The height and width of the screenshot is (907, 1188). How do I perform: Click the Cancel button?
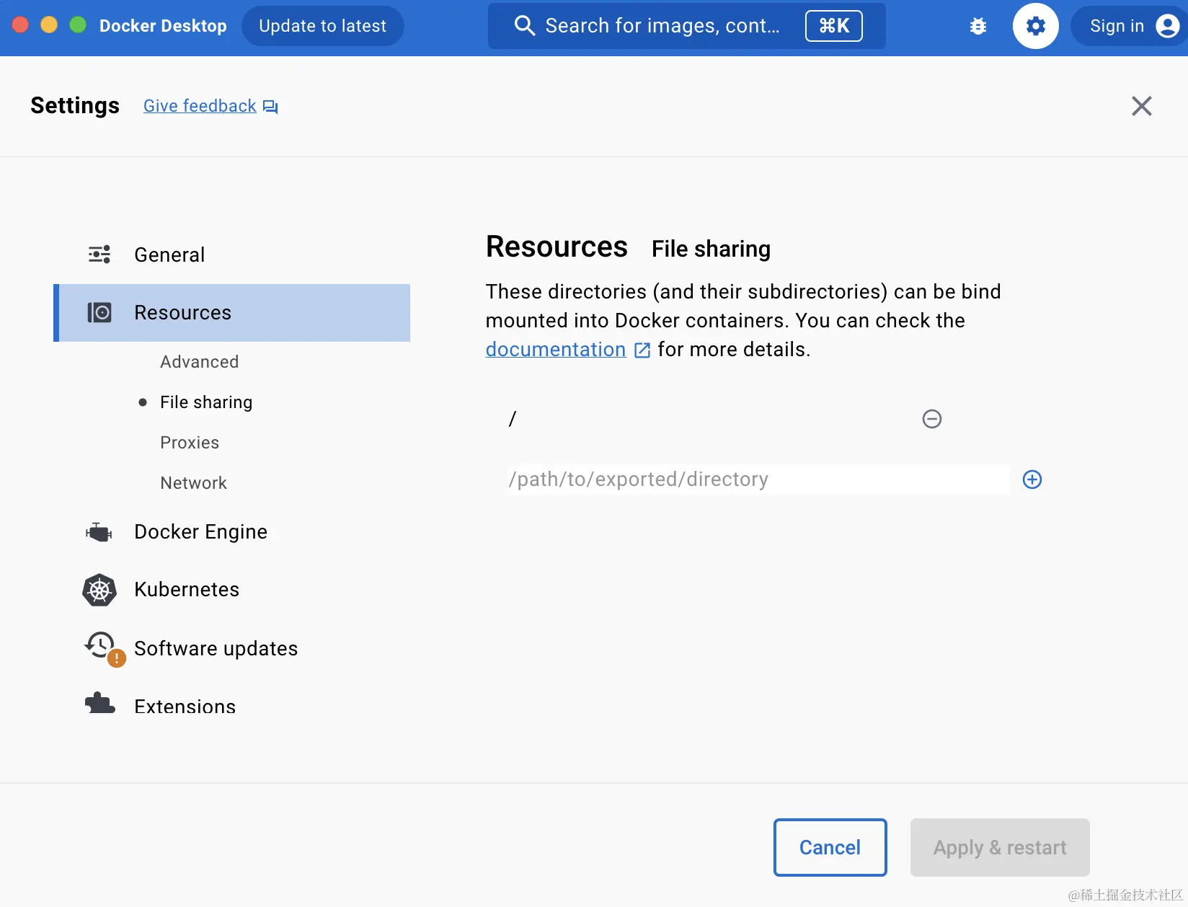[x=830, y=847]
